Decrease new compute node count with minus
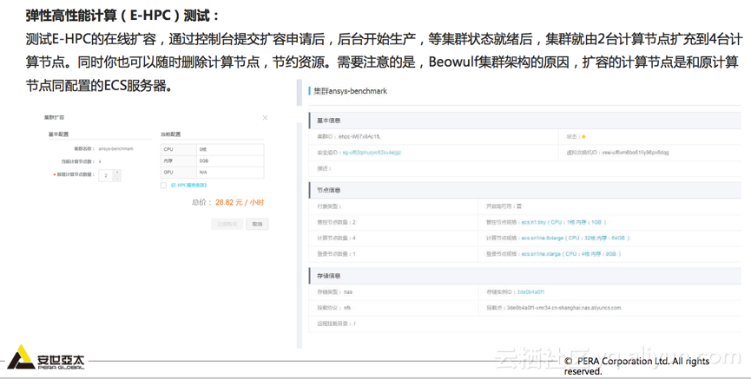This screenshot has height=379, width=751. coord(117,178)
